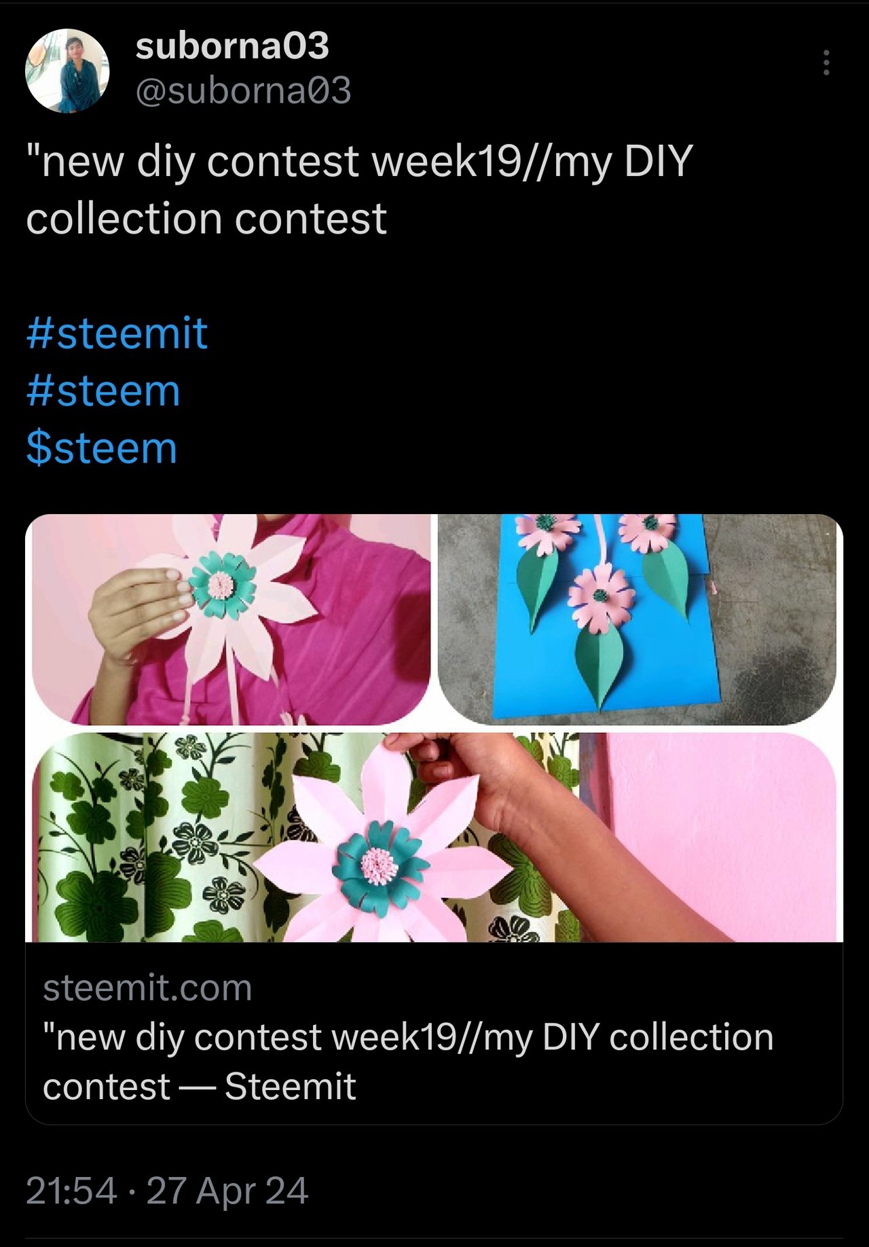The image size is (869, 1247).
Task: Click the tweet text about diy contest week19
Action: (359, 190)
